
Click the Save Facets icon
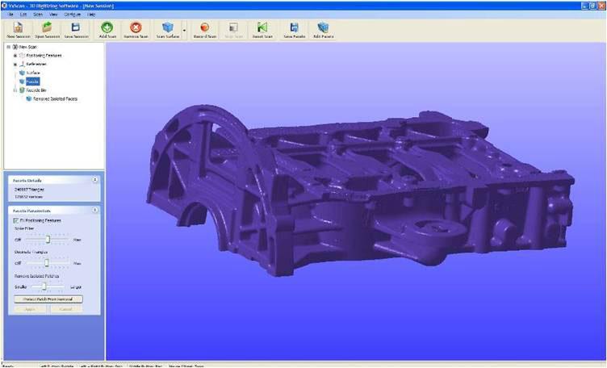pos(294,28)
